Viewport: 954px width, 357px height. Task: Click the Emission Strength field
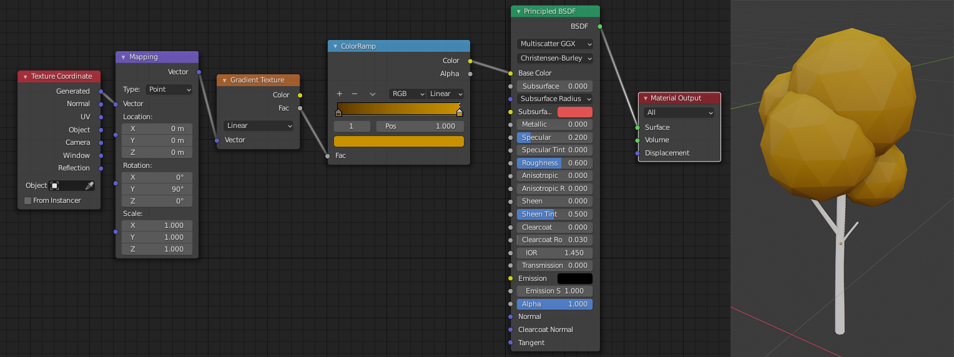555,291
